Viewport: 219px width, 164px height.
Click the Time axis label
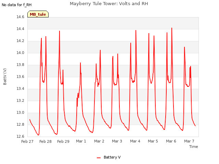pos(193,147)
